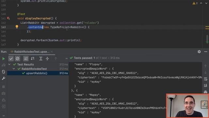Screen dimensions: 209x118
Task: Open run configuration wrench icon
Action: [4, 78]
